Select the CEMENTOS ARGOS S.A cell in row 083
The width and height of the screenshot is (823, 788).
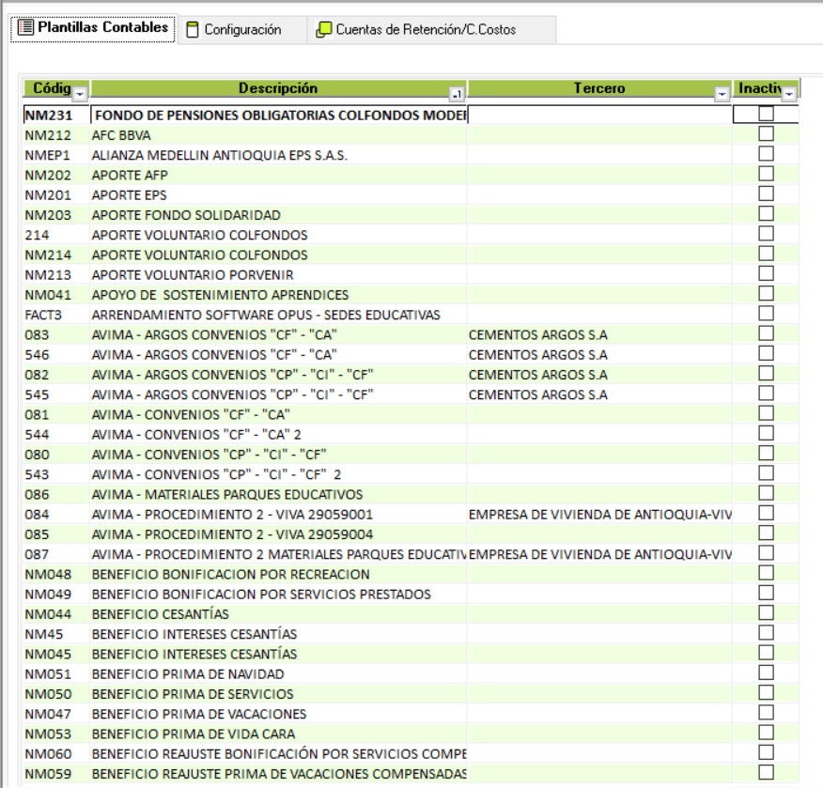(x=537, y=334)
